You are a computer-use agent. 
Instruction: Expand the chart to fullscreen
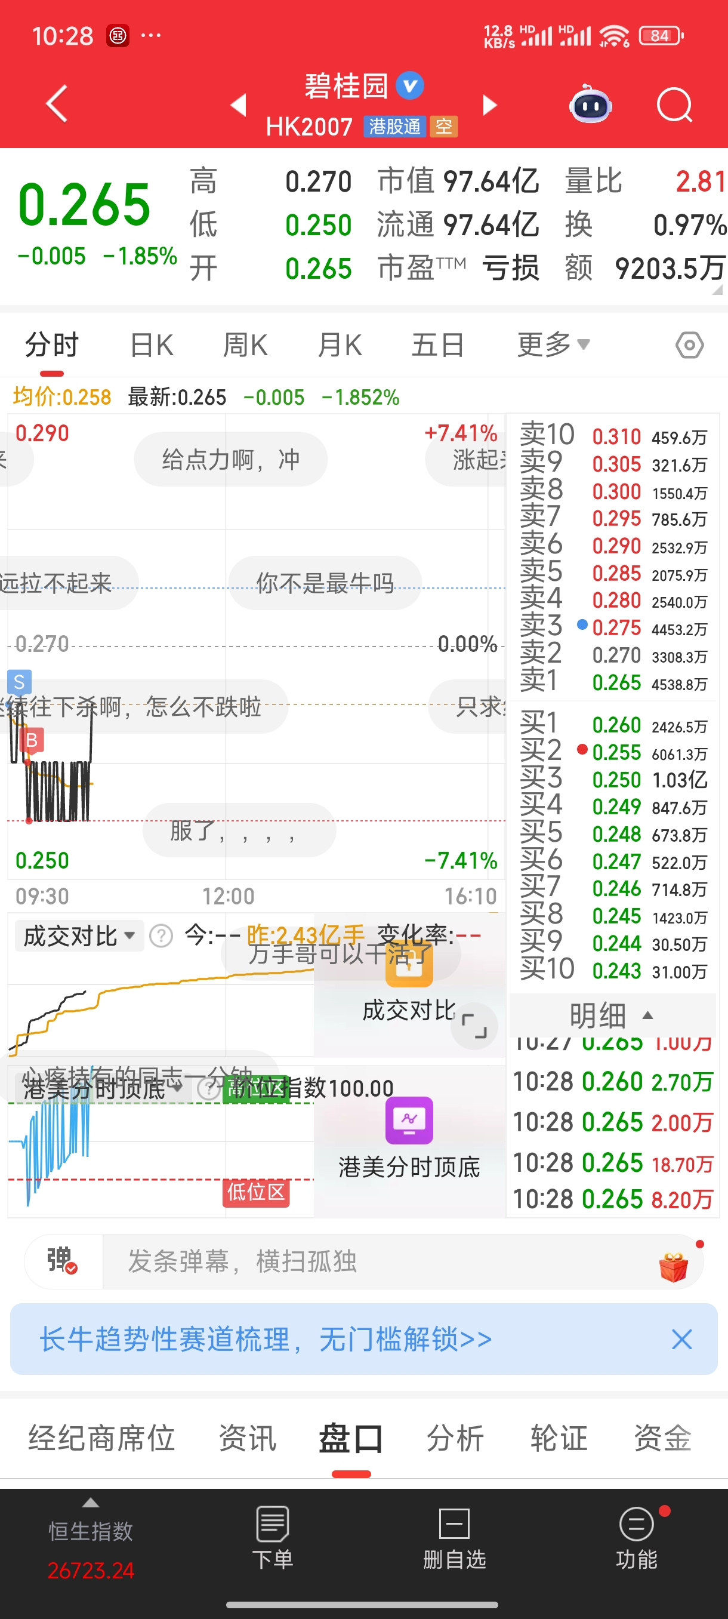(474, 1026)
